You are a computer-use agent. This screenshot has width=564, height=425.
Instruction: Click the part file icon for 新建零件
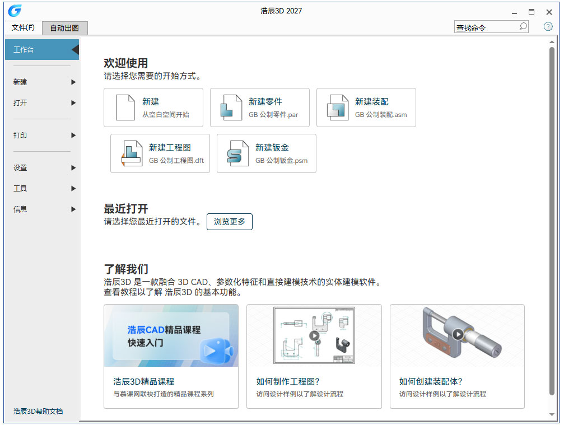[x=231, y=107]
